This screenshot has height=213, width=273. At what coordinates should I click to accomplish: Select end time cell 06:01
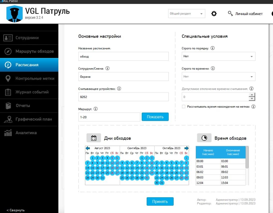point(233,167)
